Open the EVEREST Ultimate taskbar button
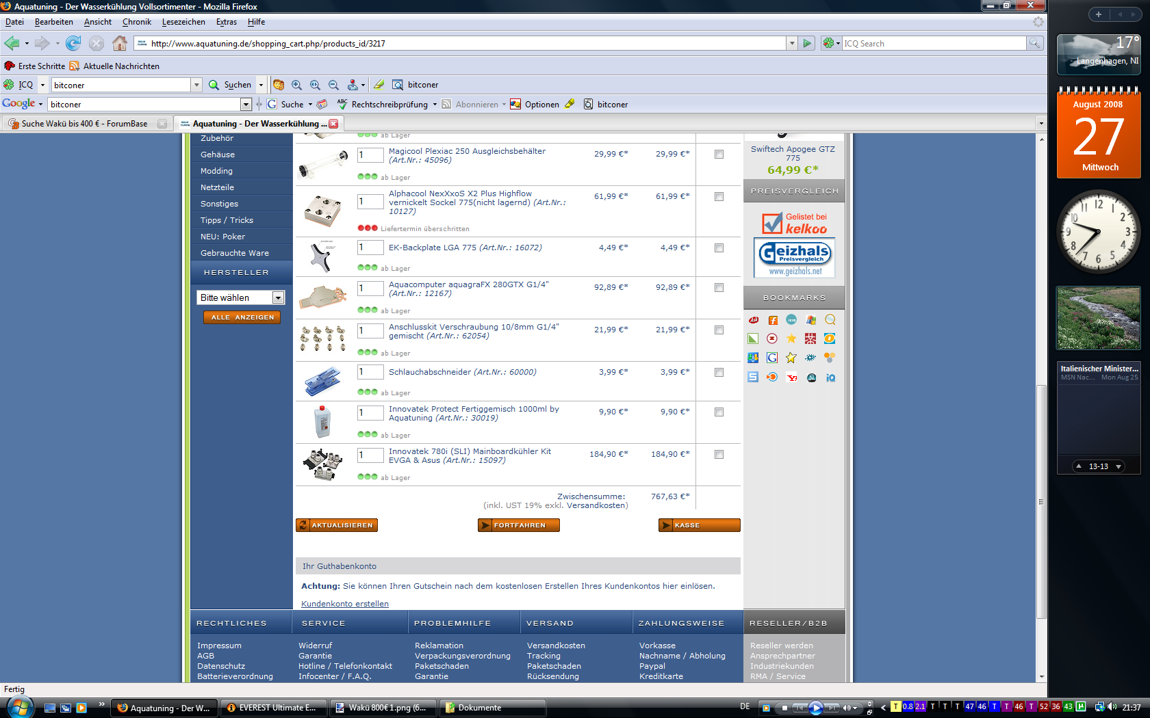 tap(272, 708)
